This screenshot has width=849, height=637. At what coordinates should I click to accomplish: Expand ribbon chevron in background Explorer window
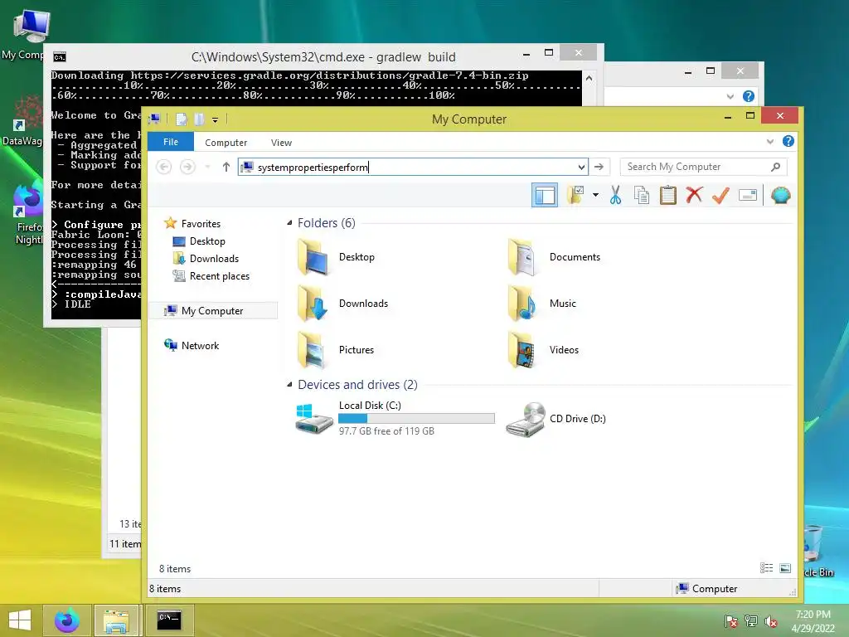pos(730,96)
